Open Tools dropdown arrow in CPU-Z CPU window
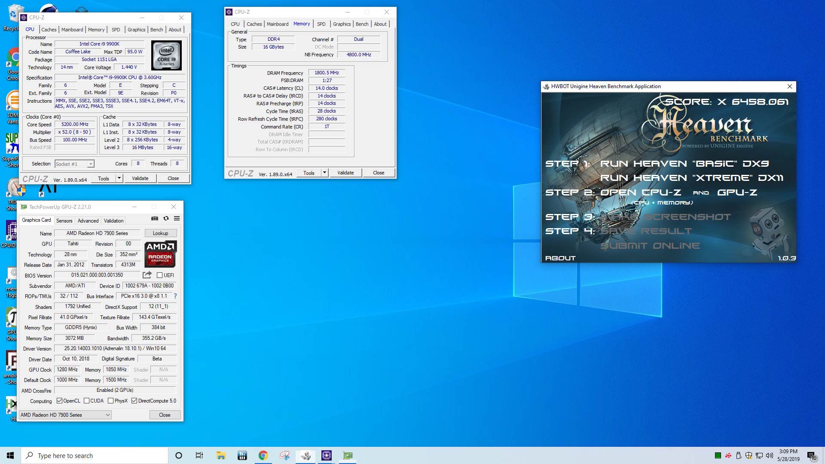Viewport: 825px width, 464px height. click(119, 178)
